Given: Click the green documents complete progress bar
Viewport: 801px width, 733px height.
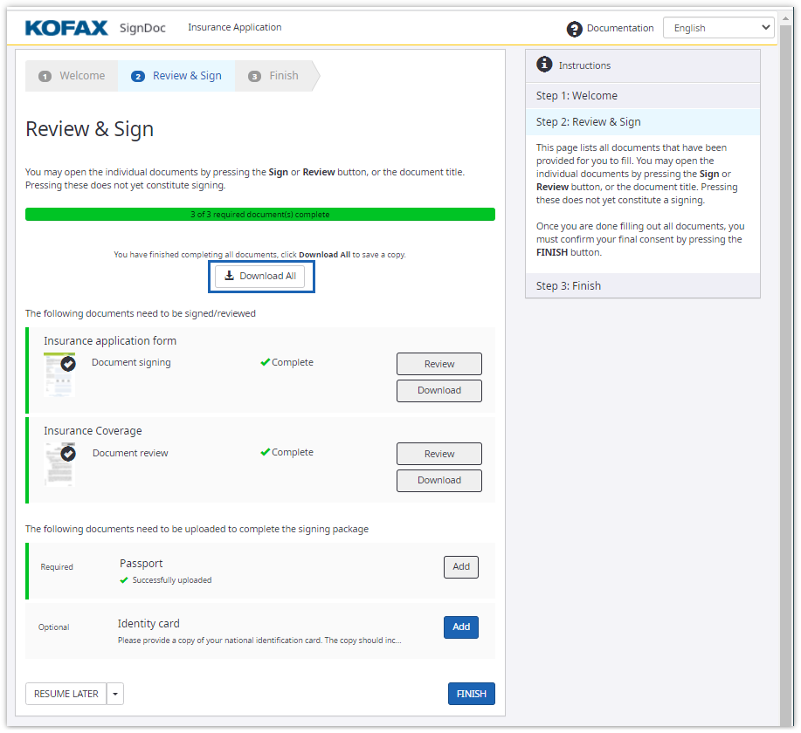Looking at the screenshot, I should click(260, 214).
